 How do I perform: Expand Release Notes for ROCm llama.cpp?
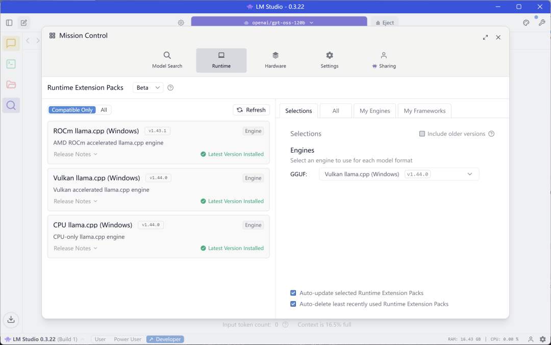coord(76,154)
